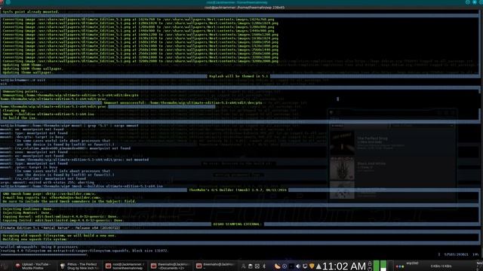Switch to theemahn Documents <2> taskbar entry
Image resolution: width=483 pixels, height=271 pixels.
[171, 266]
